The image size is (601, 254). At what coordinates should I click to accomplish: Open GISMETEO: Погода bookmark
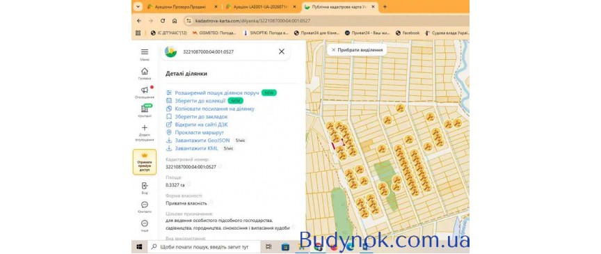click(214, 33)
